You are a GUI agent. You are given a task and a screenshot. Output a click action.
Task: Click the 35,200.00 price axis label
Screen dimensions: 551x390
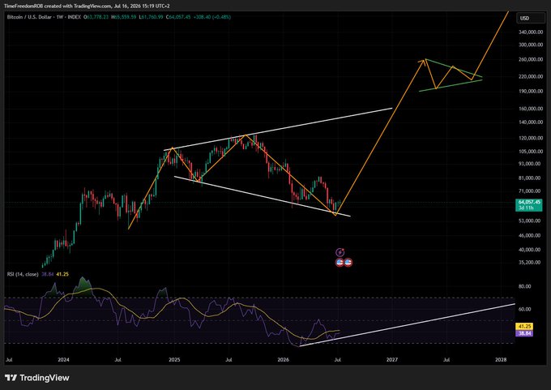coord(531,263)
